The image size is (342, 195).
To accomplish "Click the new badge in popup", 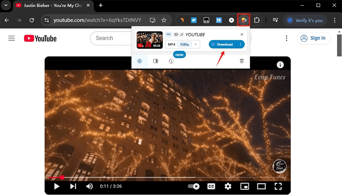I will pos(179,55).
